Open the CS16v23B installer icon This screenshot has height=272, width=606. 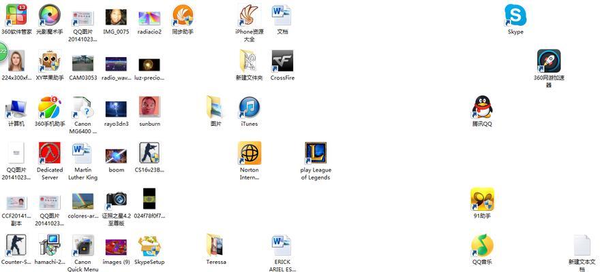pos(149,153)
